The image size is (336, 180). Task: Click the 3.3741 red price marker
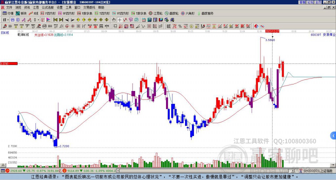9,63
